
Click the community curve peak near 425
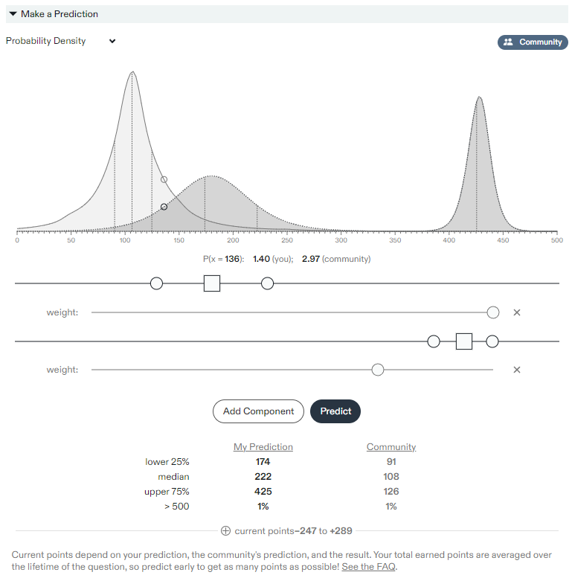(479, 98)
